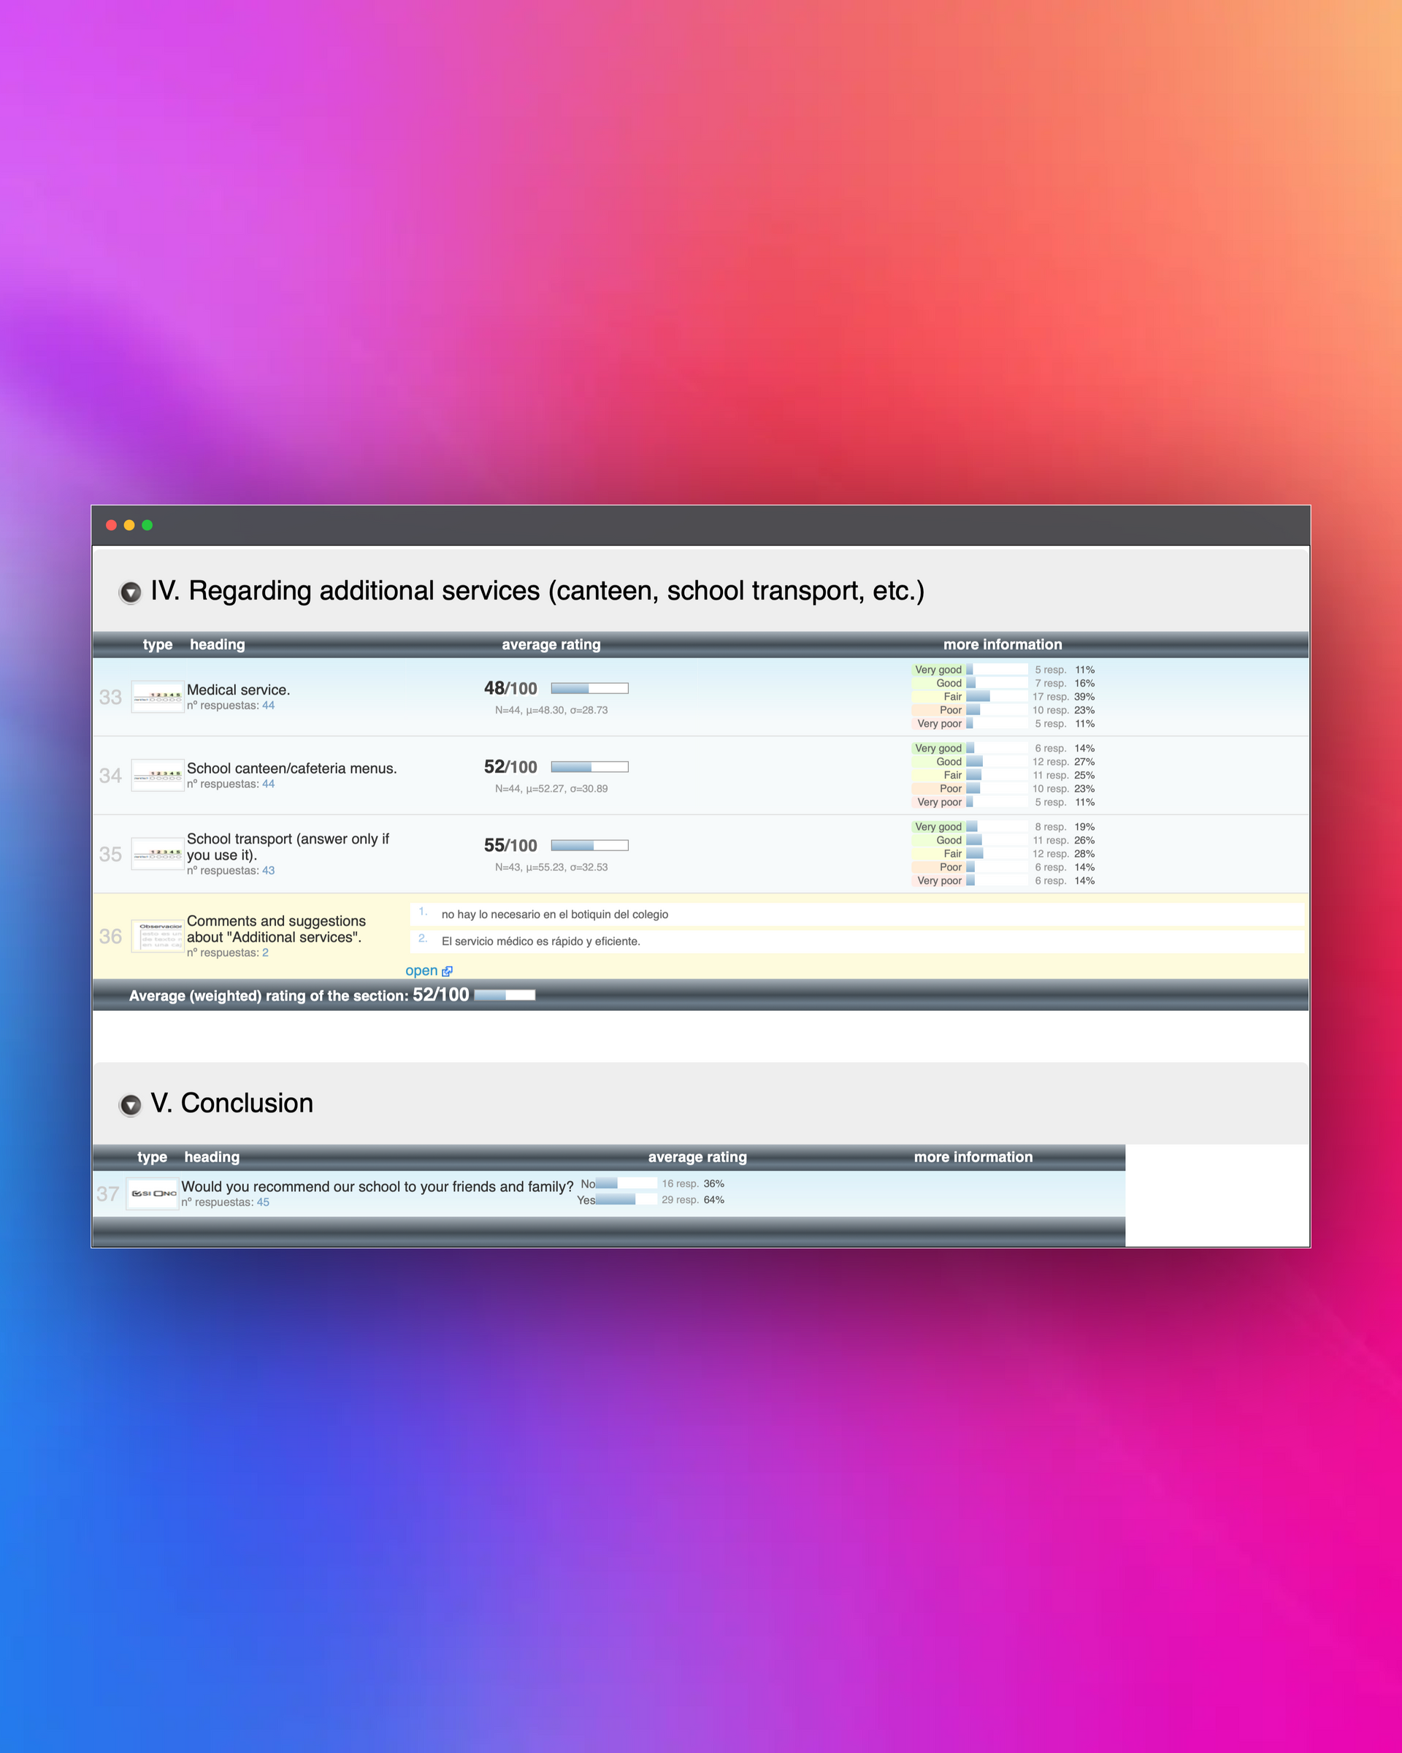
Task: Click the text-comment type icon for question 36
Action: 158,936
